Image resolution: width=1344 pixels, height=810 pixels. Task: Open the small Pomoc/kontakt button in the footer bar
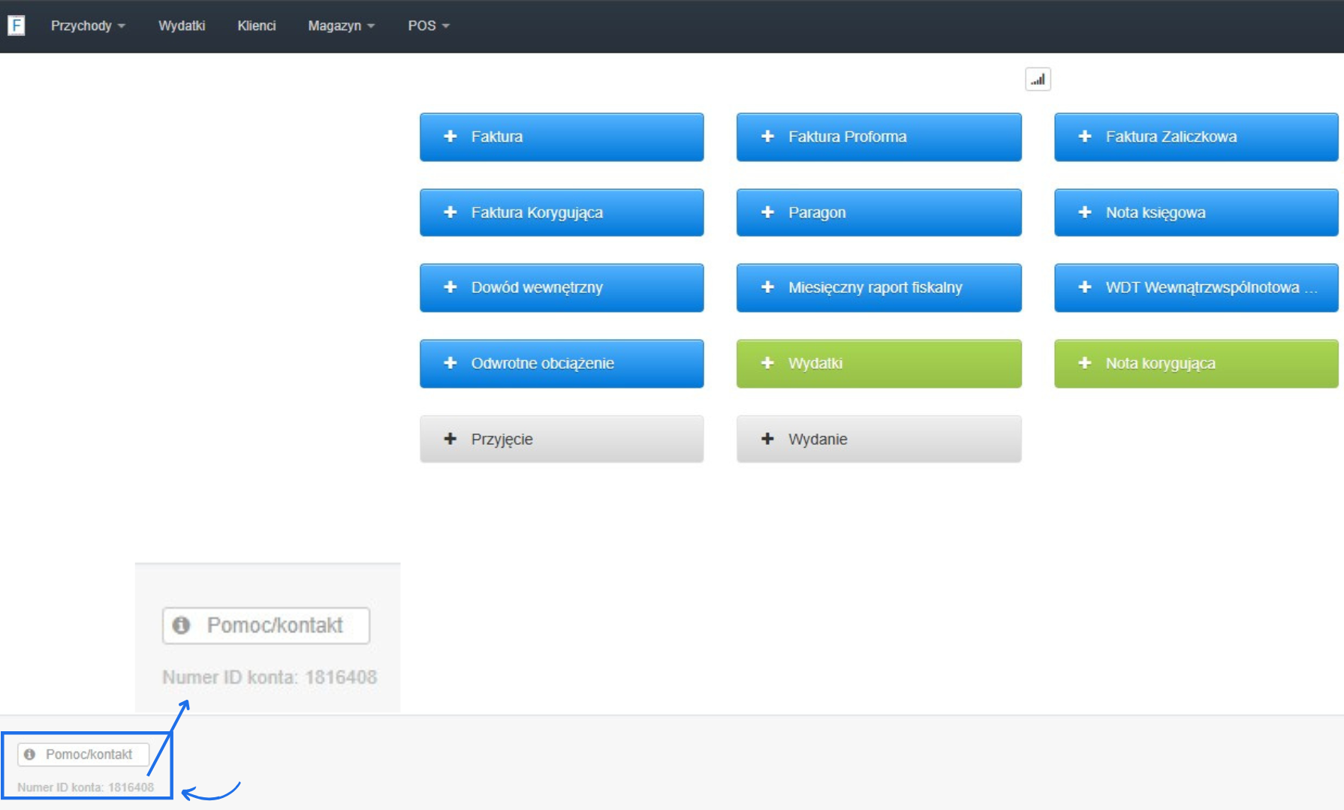(x=83, y=754)
